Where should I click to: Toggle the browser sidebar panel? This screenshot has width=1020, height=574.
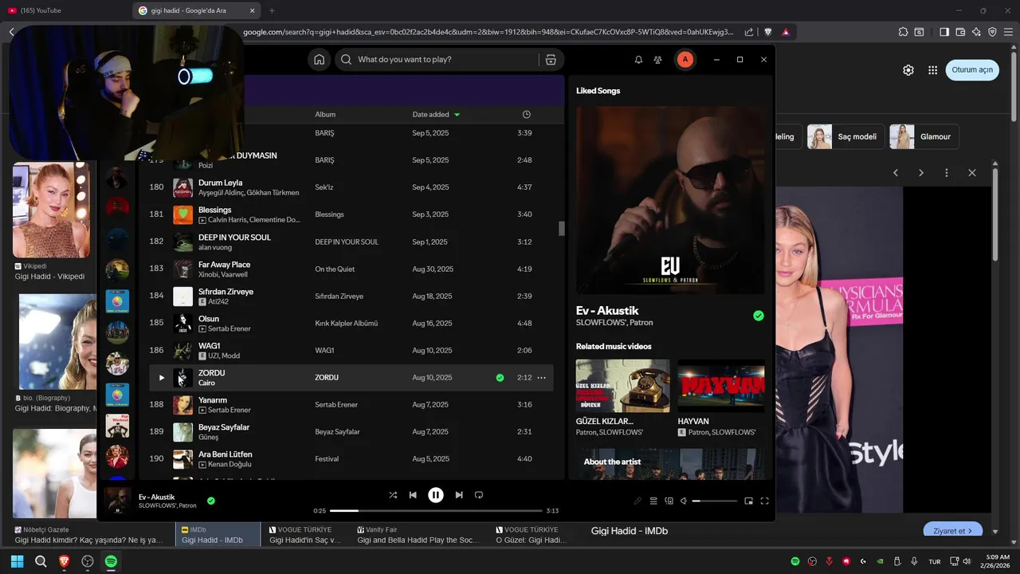[944, 32]
